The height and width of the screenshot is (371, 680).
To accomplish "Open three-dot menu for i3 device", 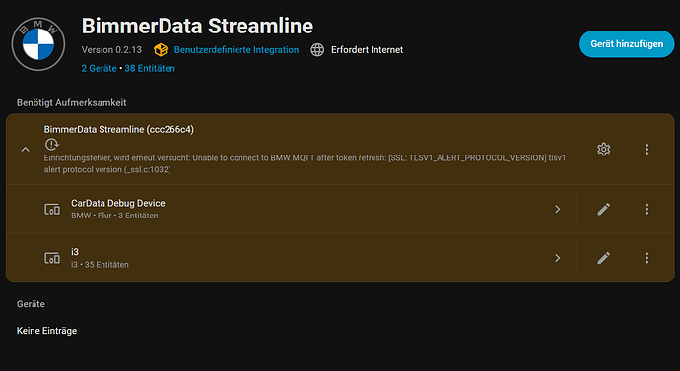I will pos(646,258).
